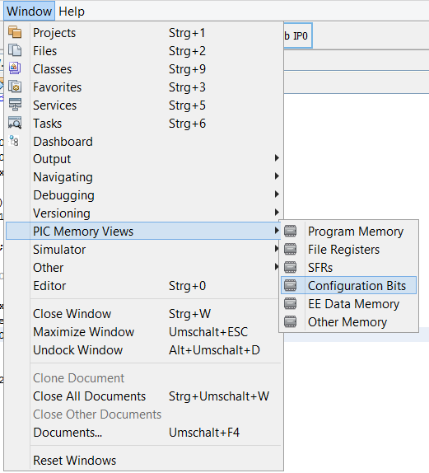Choose Reset Windows
This screenshot has width=429, height=473.
coord(143,461)
